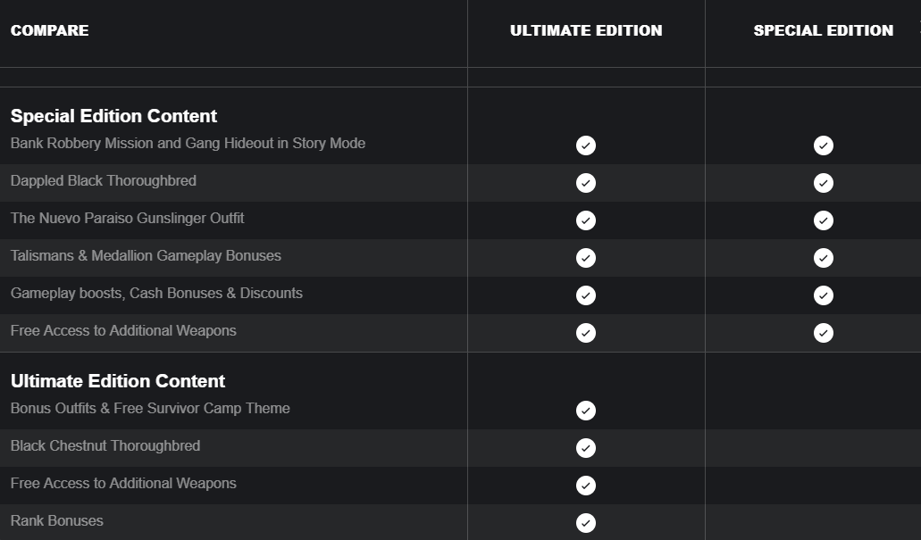Click Ultimate checkmark for Black Chestnut Thoroughbred

[586, 448]
